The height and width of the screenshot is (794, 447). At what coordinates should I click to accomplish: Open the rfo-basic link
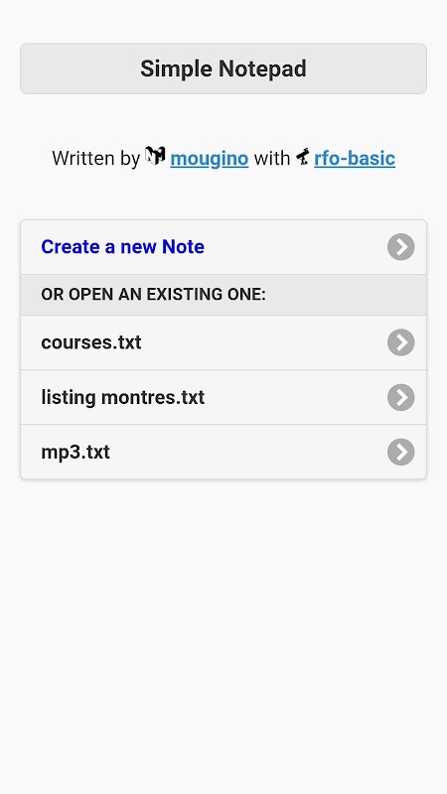tap(355, 158)
